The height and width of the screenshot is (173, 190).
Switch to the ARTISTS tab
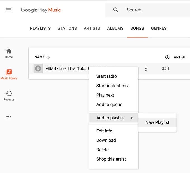92,28
